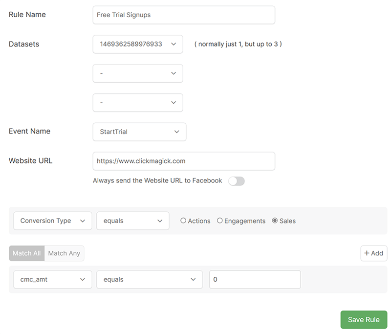Open the Conversion Type dropdown

[x=52, y=221]
